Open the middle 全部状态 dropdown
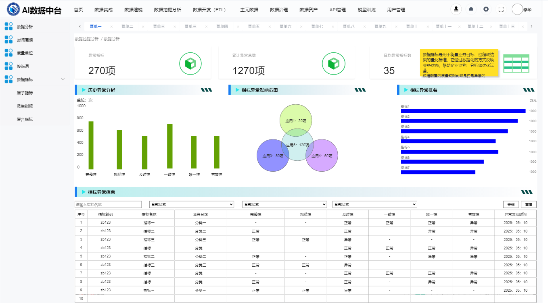548x303 pixels. [284, 205]
